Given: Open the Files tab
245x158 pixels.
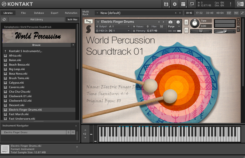Looking at the screenshot, I should (x=24, y=13).
